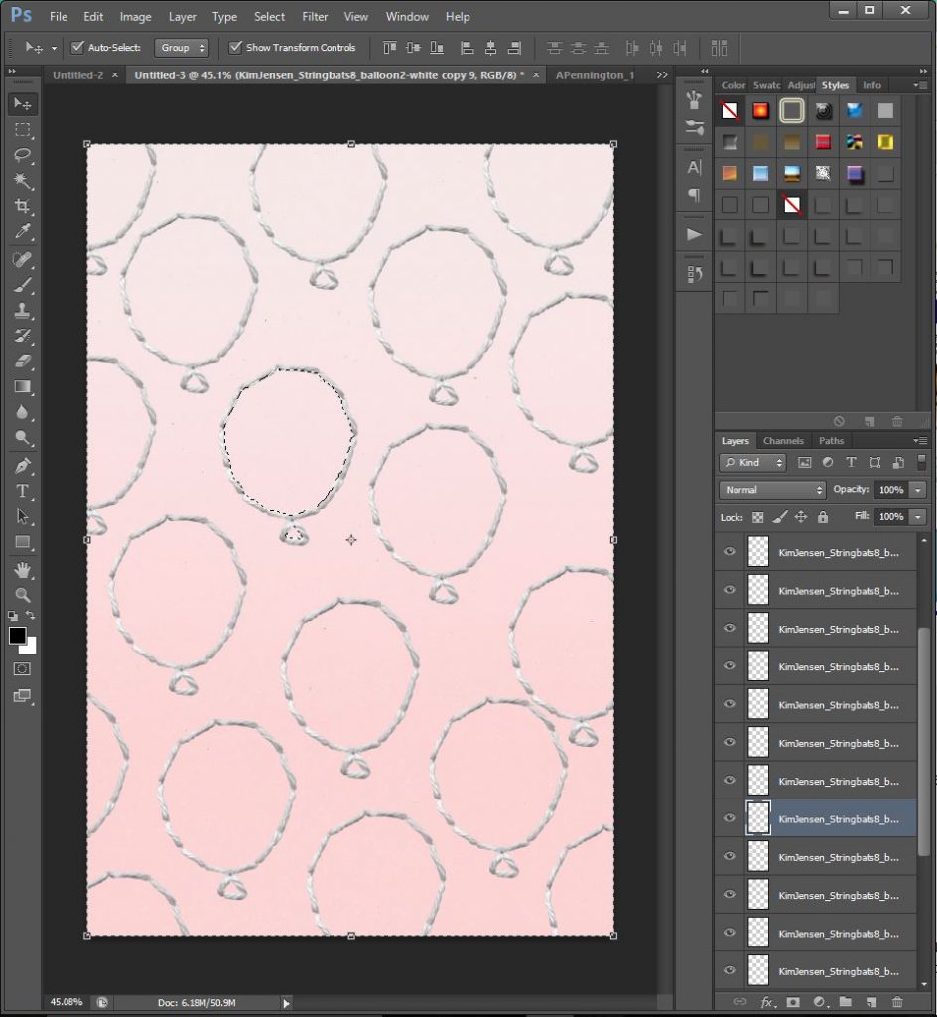Open the Filter menu

tap(315, 17)
